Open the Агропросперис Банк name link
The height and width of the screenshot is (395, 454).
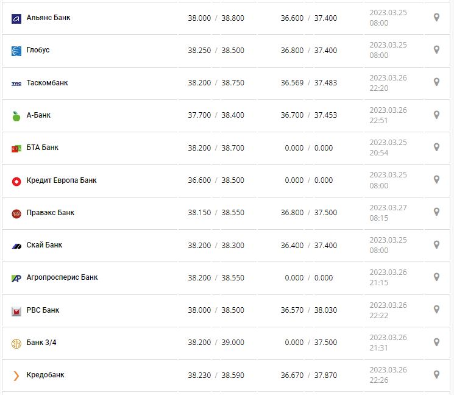click(x=62, y=277)
